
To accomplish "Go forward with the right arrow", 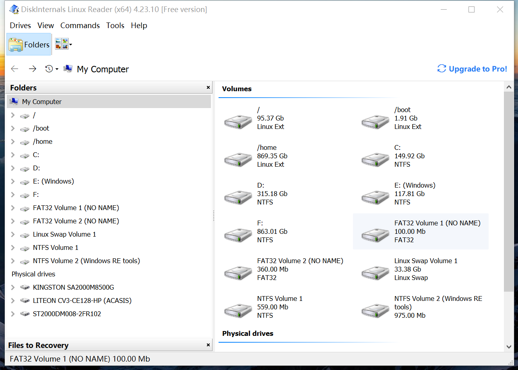I will pos(33,69).
